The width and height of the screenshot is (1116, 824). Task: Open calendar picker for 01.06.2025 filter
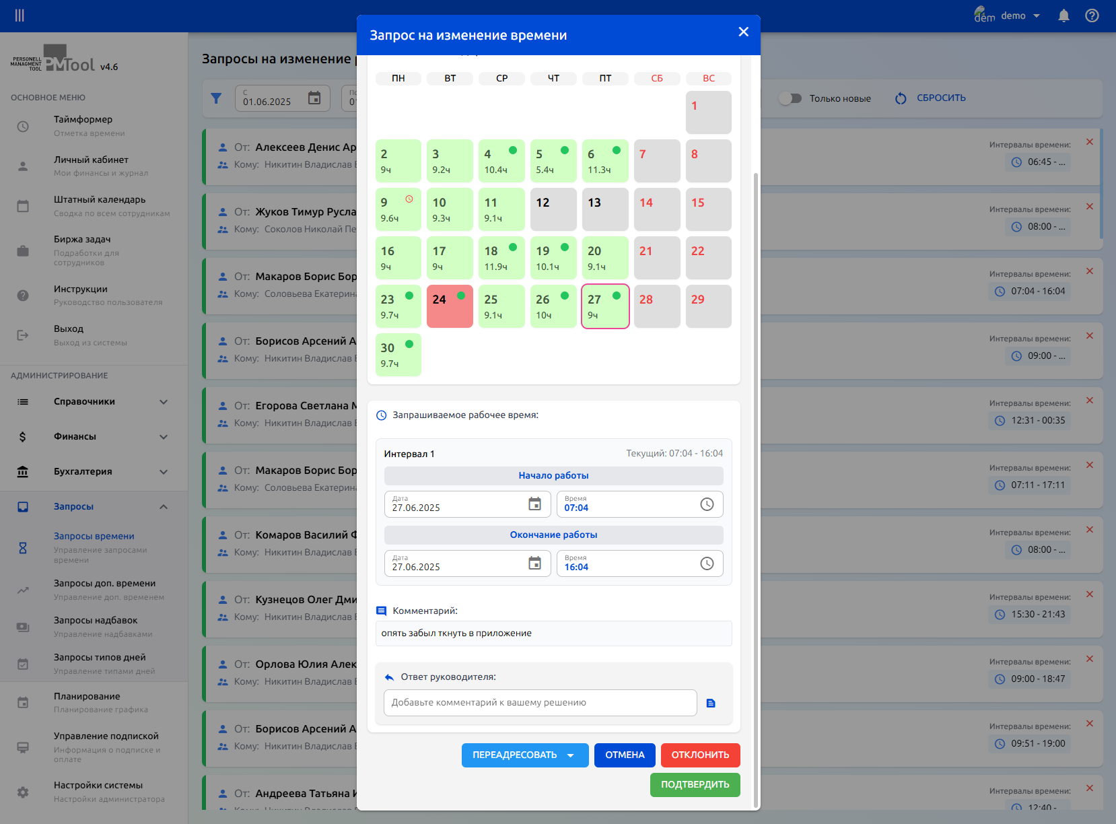point(314,98)
